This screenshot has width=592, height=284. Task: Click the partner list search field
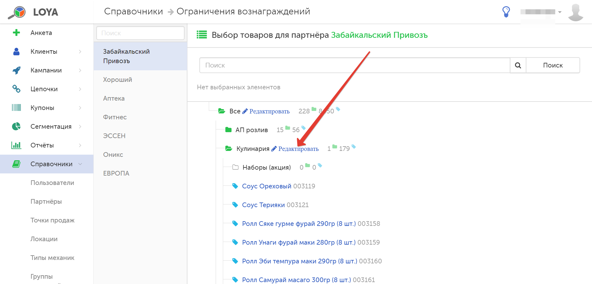140,33
